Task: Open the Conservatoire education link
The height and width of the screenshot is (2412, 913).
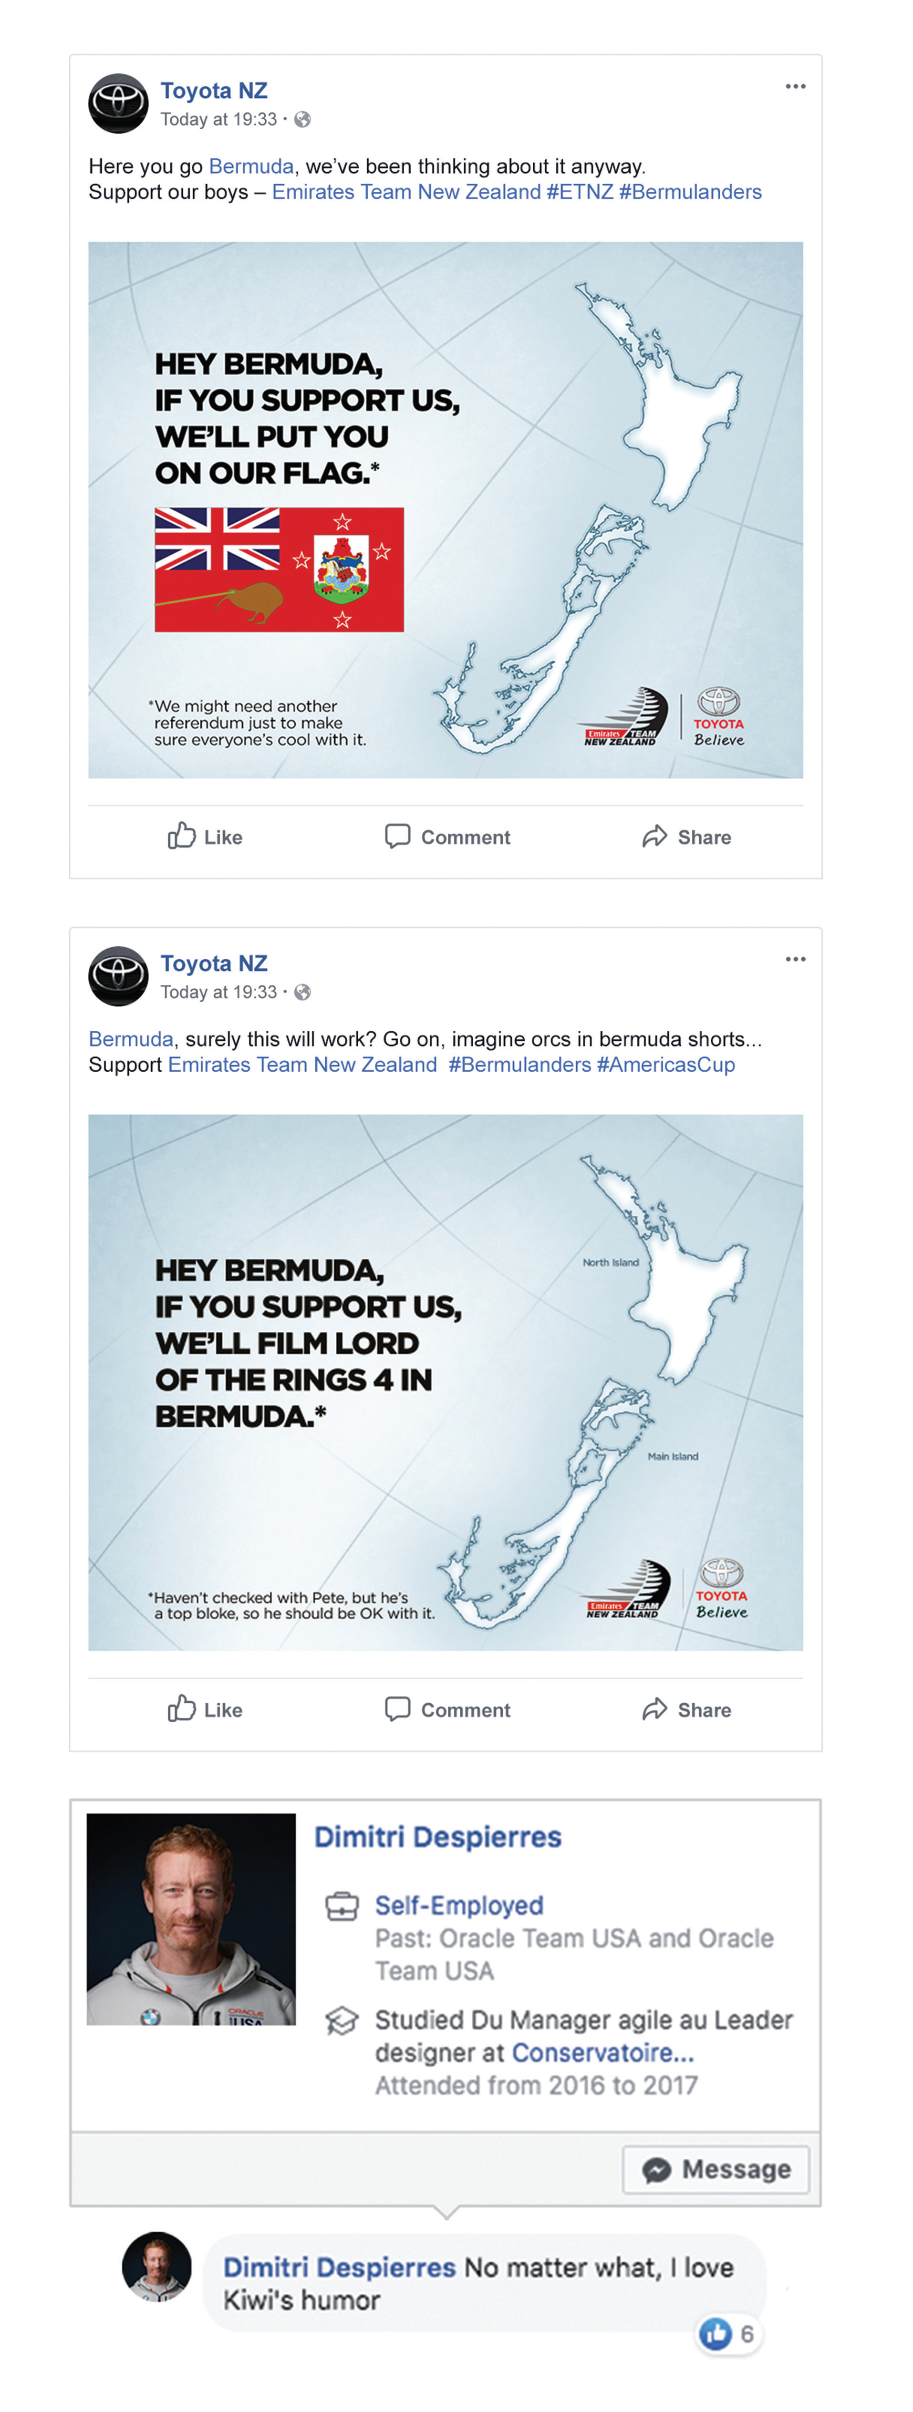Action: point(603,2052)
